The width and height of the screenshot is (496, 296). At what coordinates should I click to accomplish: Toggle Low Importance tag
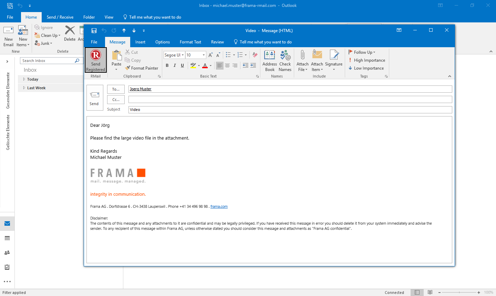click(x=366, y=68)
